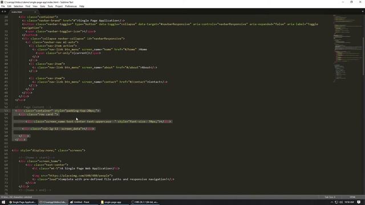Go to previous tab using left arrow

[2, 11]
